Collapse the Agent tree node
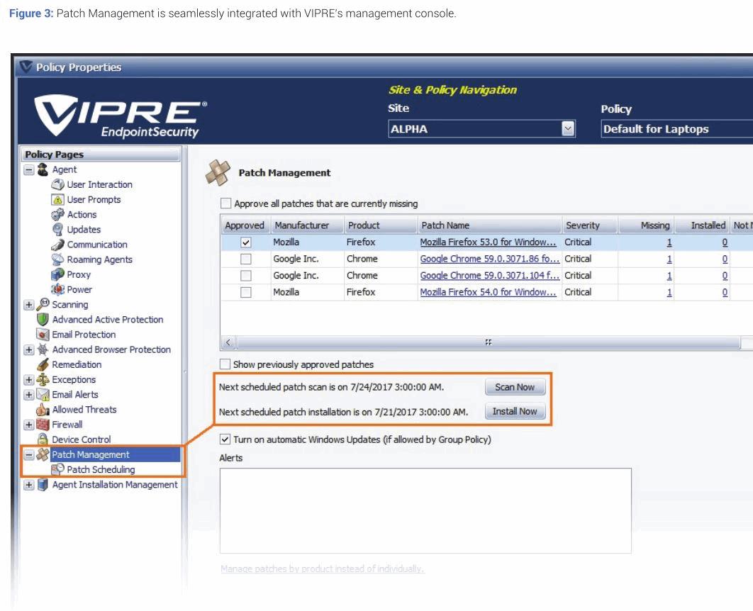Image resolution: width=753 pixels, height=611 pixels. click(x=29, y=170)
